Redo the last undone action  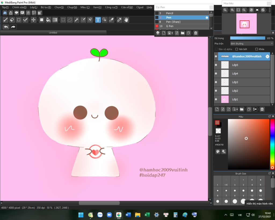point(13,27)
